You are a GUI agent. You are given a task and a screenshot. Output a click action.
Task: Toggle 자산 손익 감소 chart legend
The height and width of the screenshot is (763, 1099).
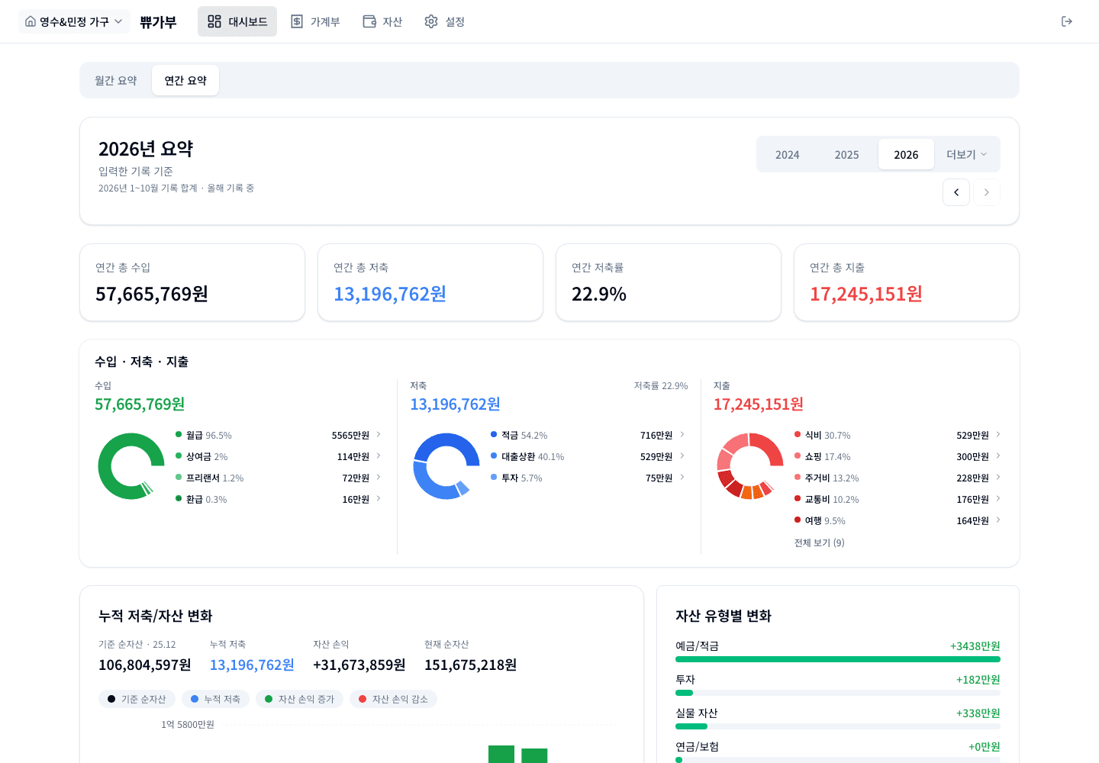click(393, 699)
